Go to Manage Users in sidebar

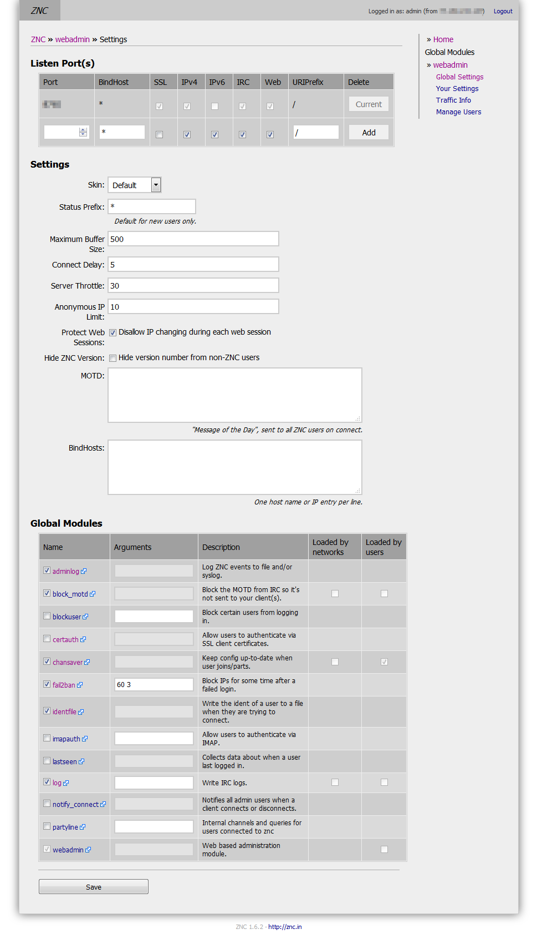(x=458, y=112)
